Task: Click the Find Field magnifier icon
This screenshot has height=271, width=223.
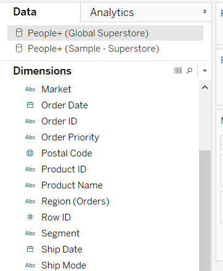Action: point(189,71)
